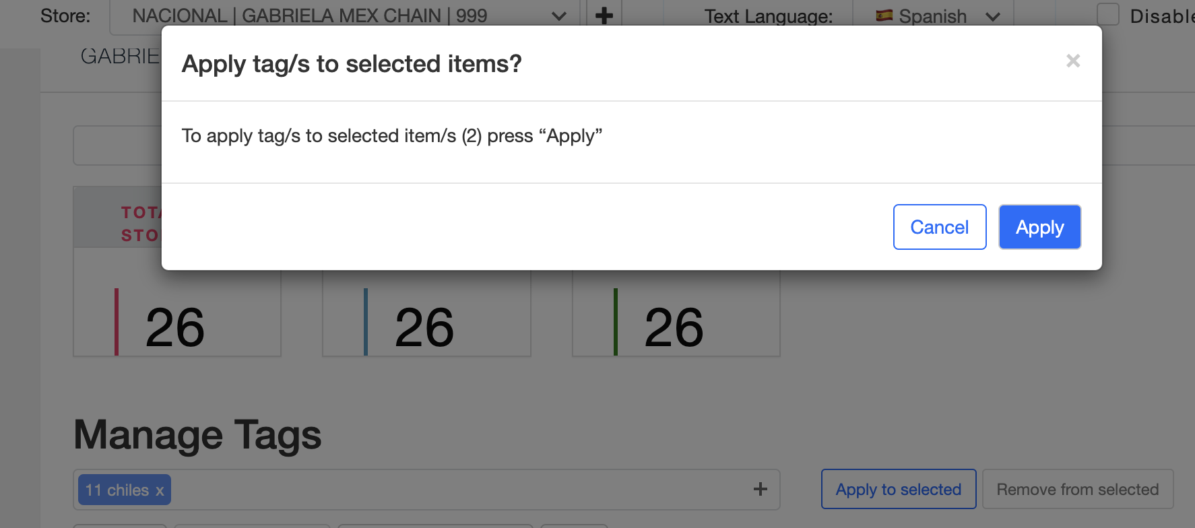The image size is (1195, 528).
Task: Click the input box left of dialog
Action: click(117, 145)
